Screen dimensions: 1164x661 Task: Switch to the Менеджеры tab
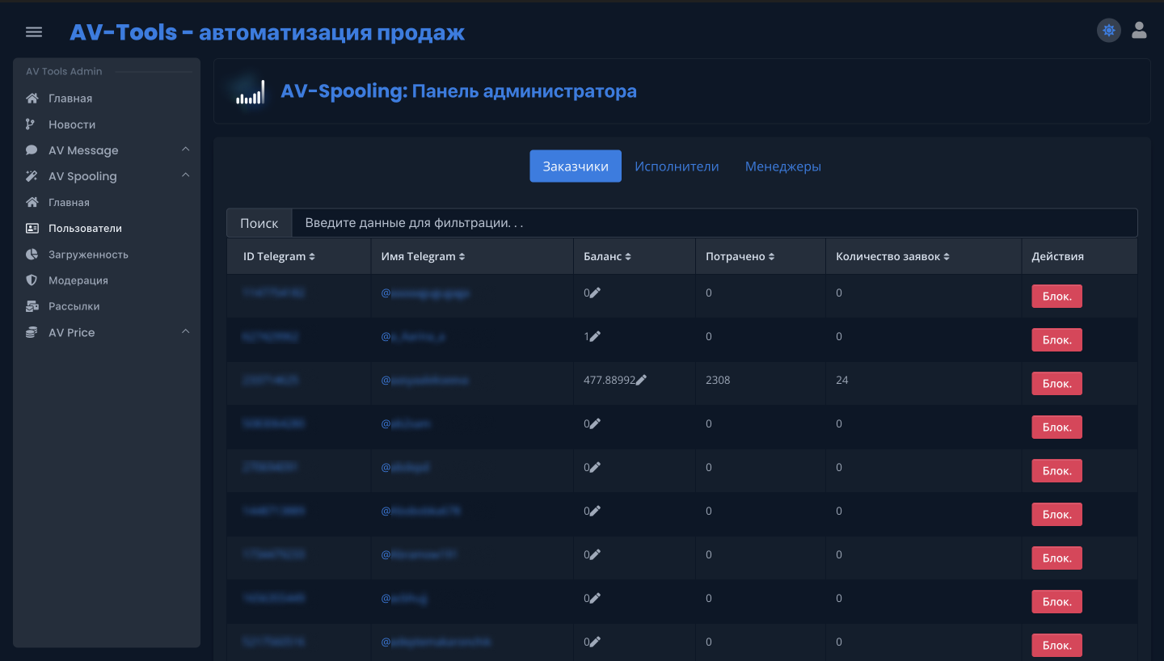tap(782, 166)
